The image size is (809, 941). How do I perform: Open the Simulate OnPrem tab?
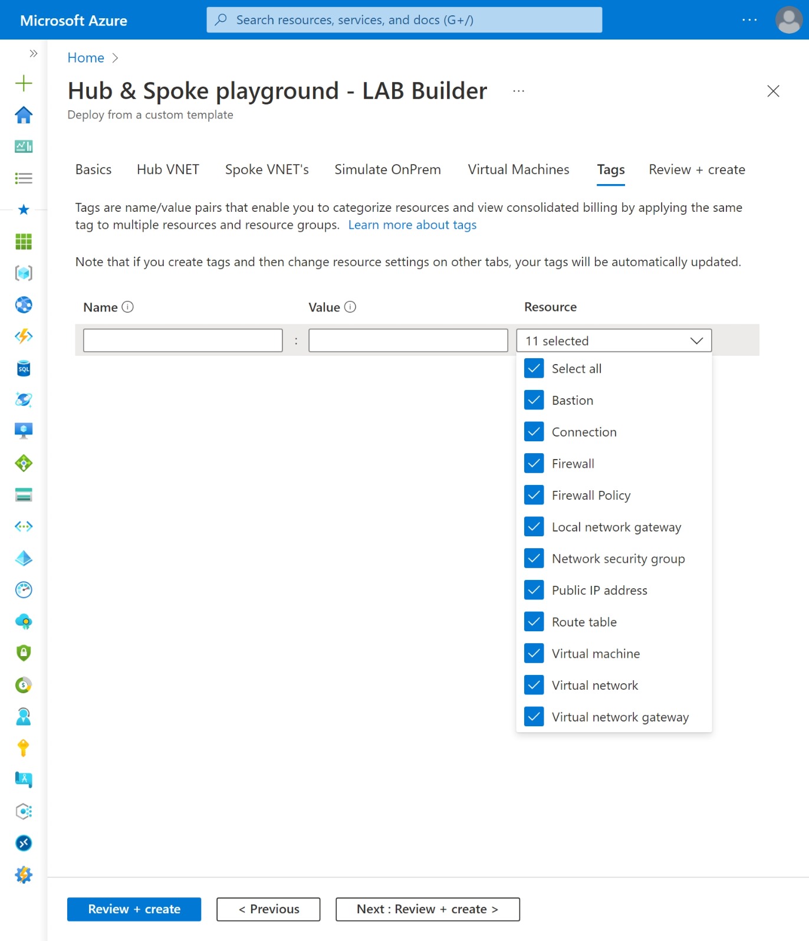click(387, 170)
